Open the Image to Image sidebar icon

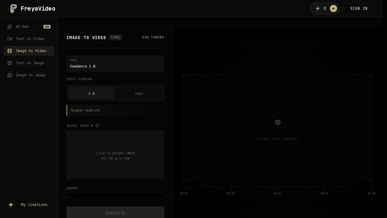(10, 75)
